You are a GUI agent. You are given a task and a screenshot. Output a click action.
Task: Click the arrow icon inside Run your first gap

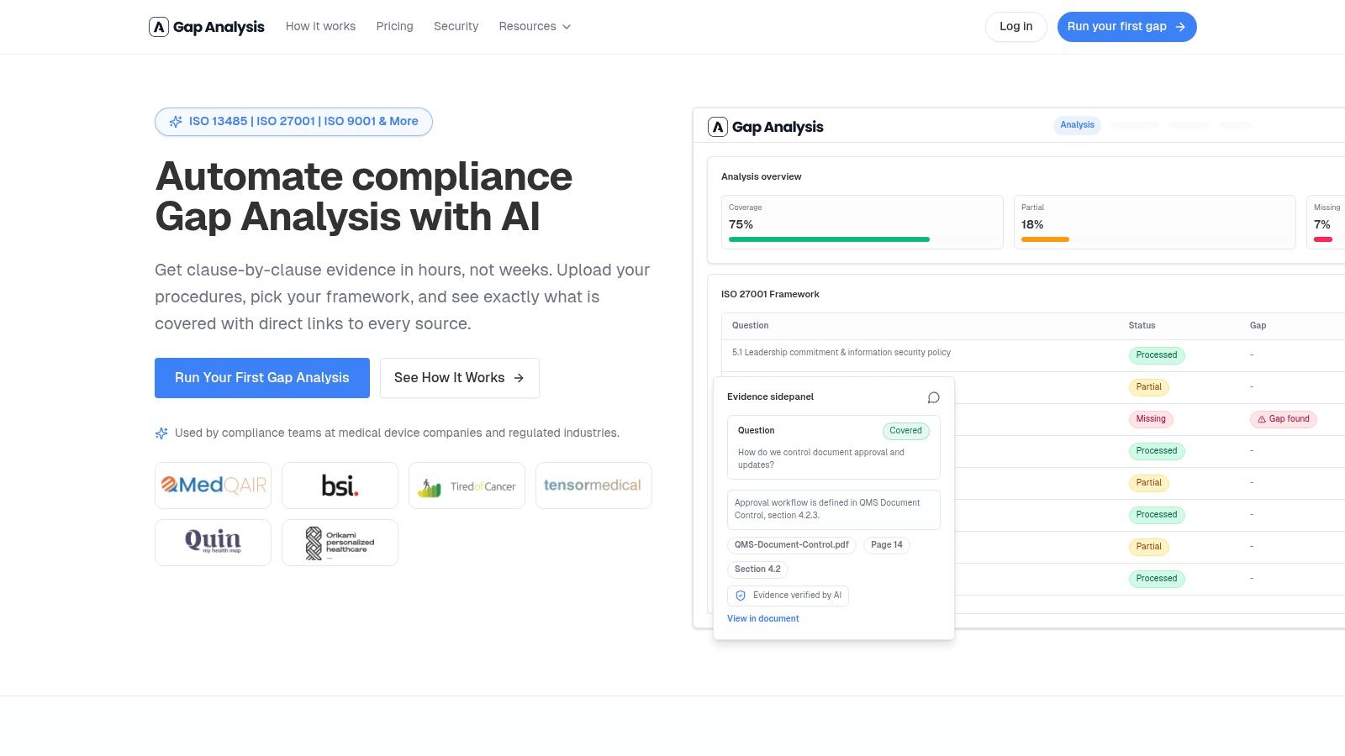1181,26
